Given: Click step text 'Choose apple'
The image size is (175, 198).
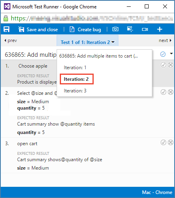Looking at the screenshot, I should click(x=33, y=66).
